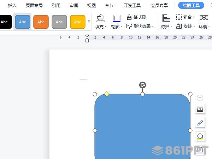
Task: Click the top-left resize handle of the shape
Action: click(x=95, y=94)
